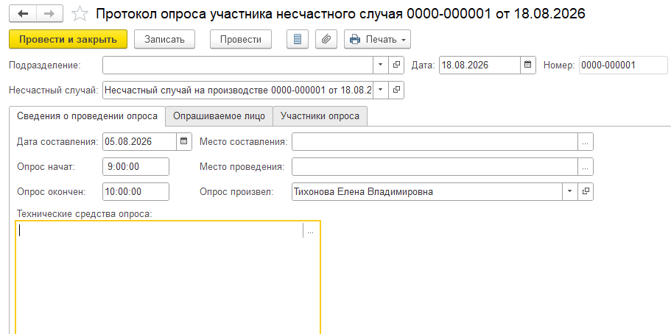Click ellipsis button of Место составления
This screenshot has width=671, height=334.
tap(586, 142)
